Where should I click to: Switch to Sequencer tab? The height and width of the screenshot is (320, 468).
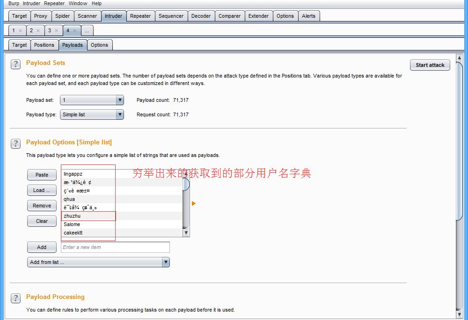coord(171,16)
